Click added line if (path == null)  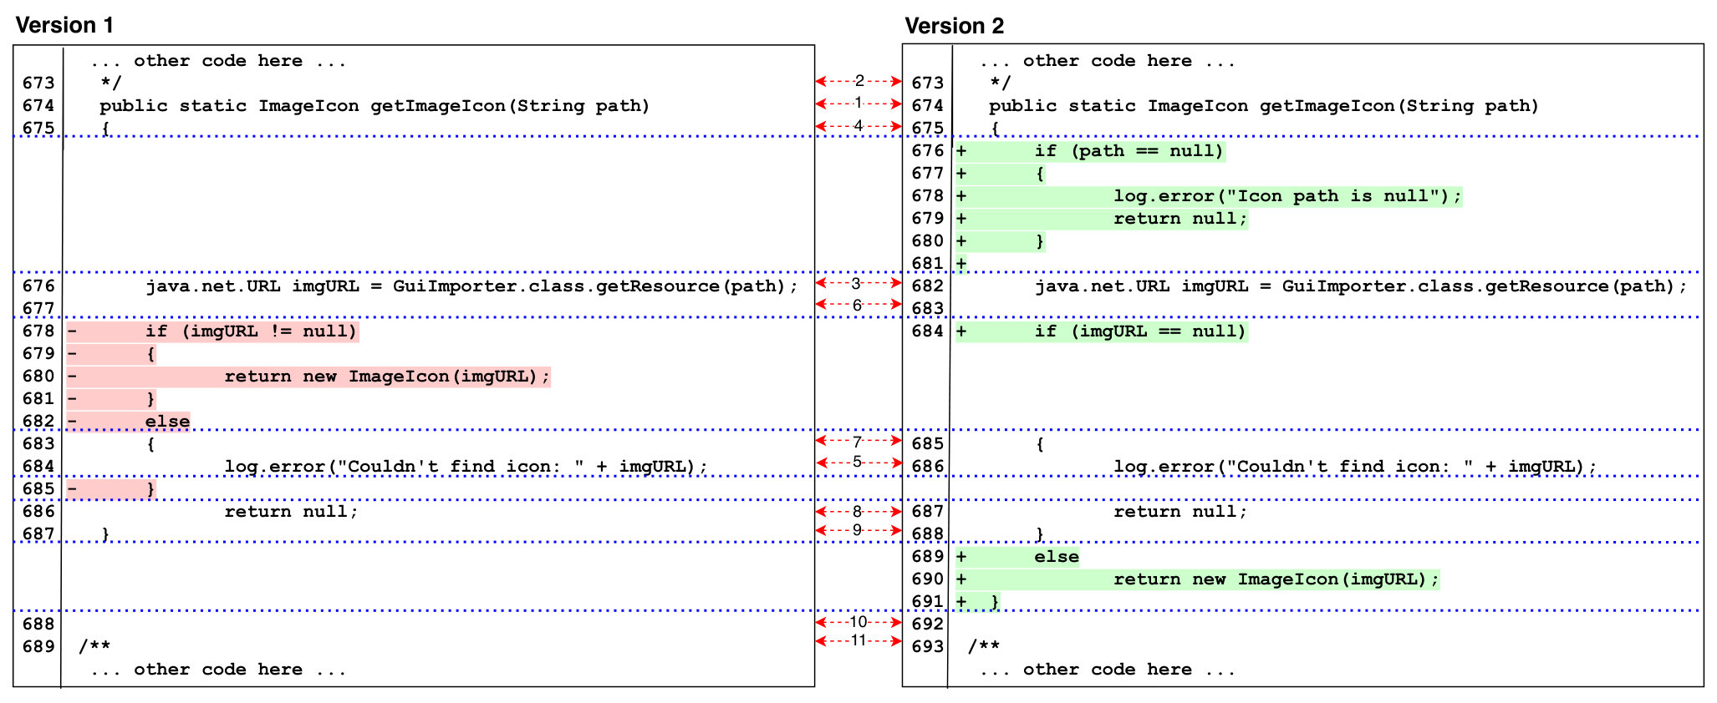1090,151
